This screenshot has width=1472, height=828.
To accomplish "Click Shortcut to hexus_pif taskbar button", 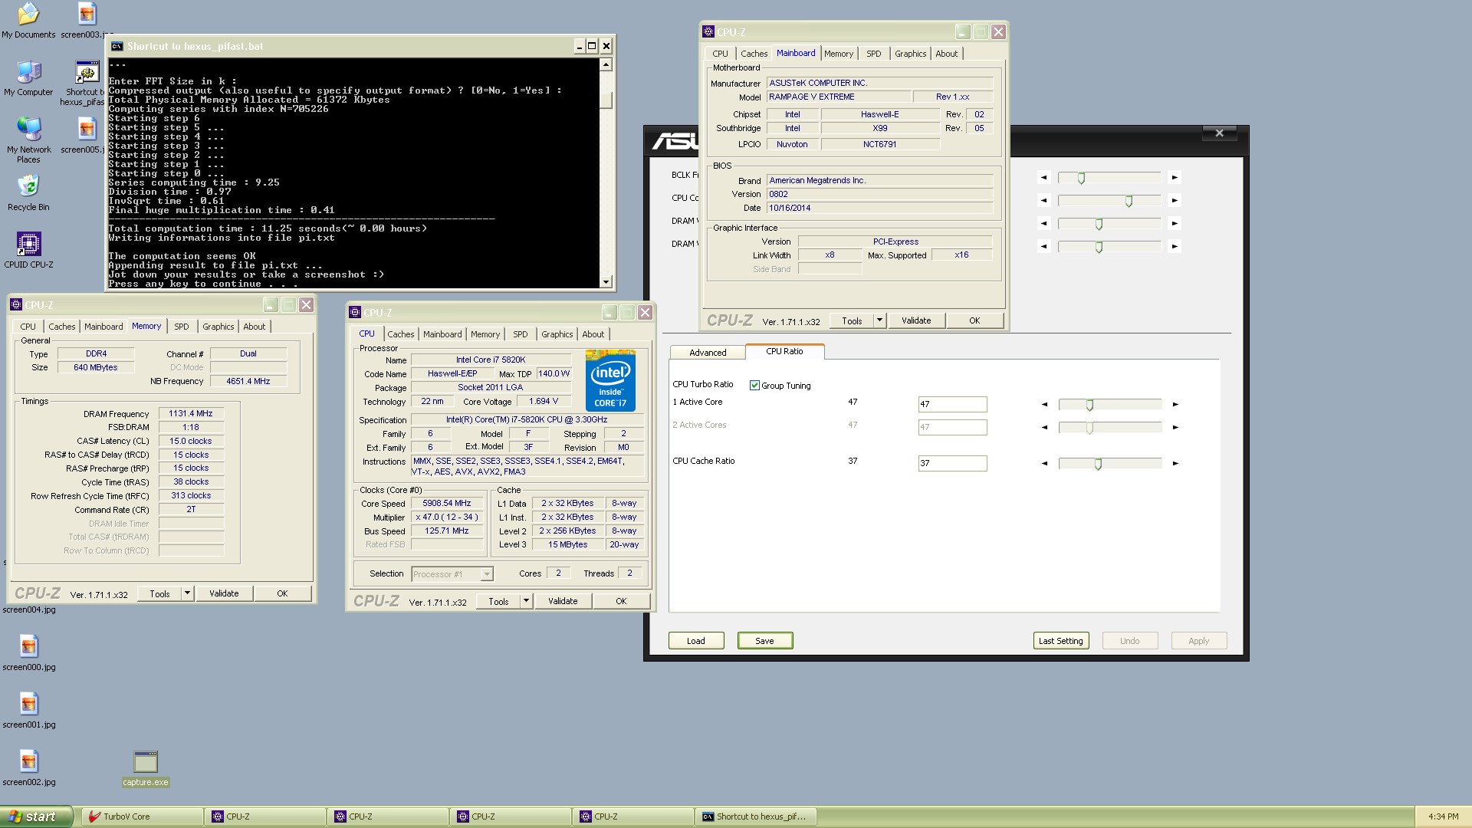I will pyautogui.click(x=755, y=816).
